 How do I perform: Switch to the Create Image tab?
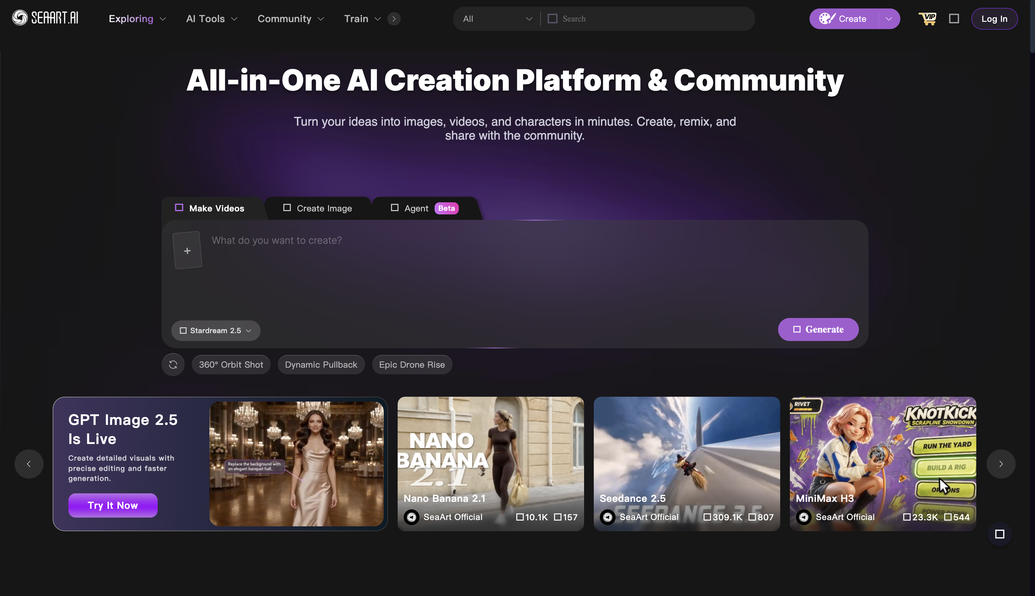(x=318, y=208)
